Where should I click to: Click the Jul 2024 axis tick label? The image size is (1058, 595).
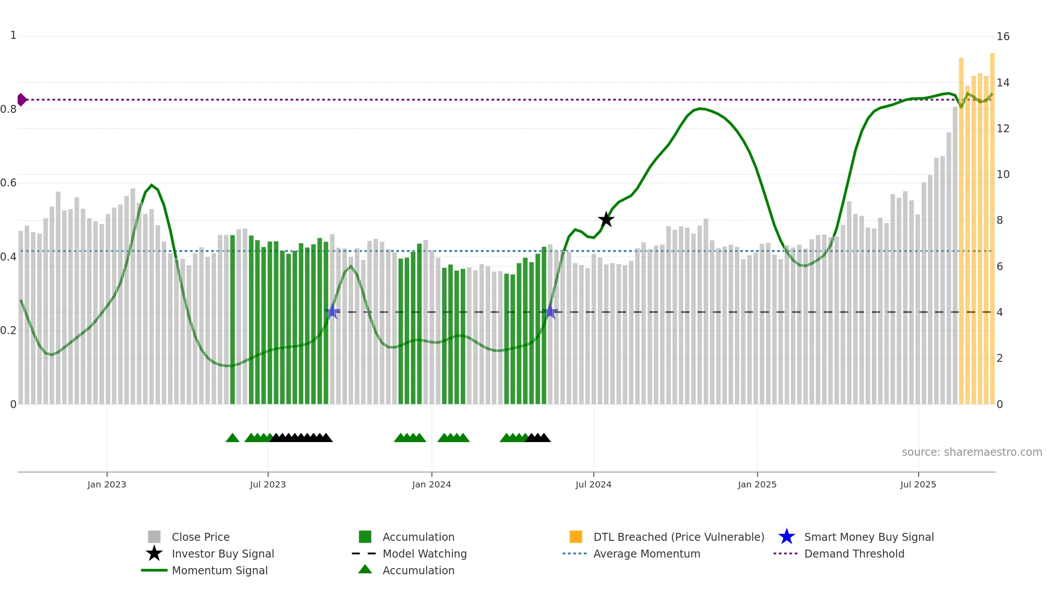[x=593, y=485]
